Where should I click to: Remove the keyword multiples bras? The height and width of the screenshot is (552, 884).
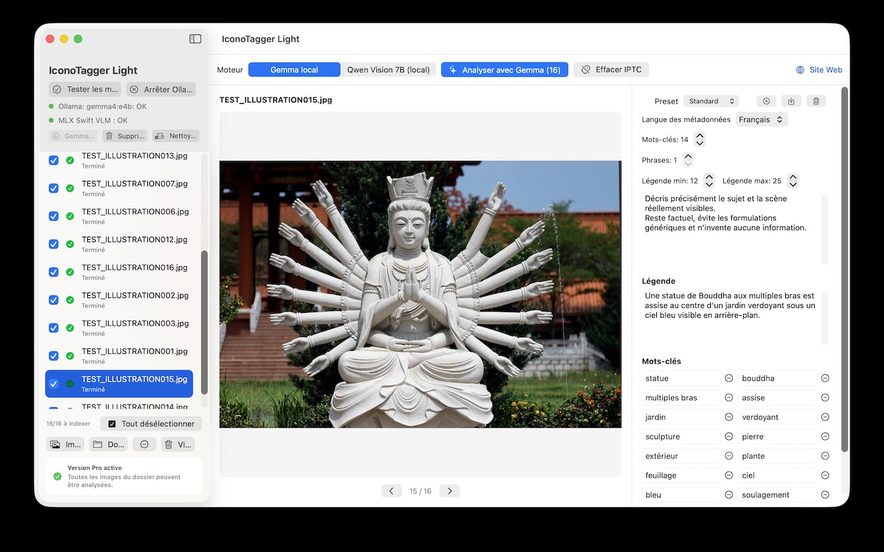pyautogui.click(x=729, y=397)
